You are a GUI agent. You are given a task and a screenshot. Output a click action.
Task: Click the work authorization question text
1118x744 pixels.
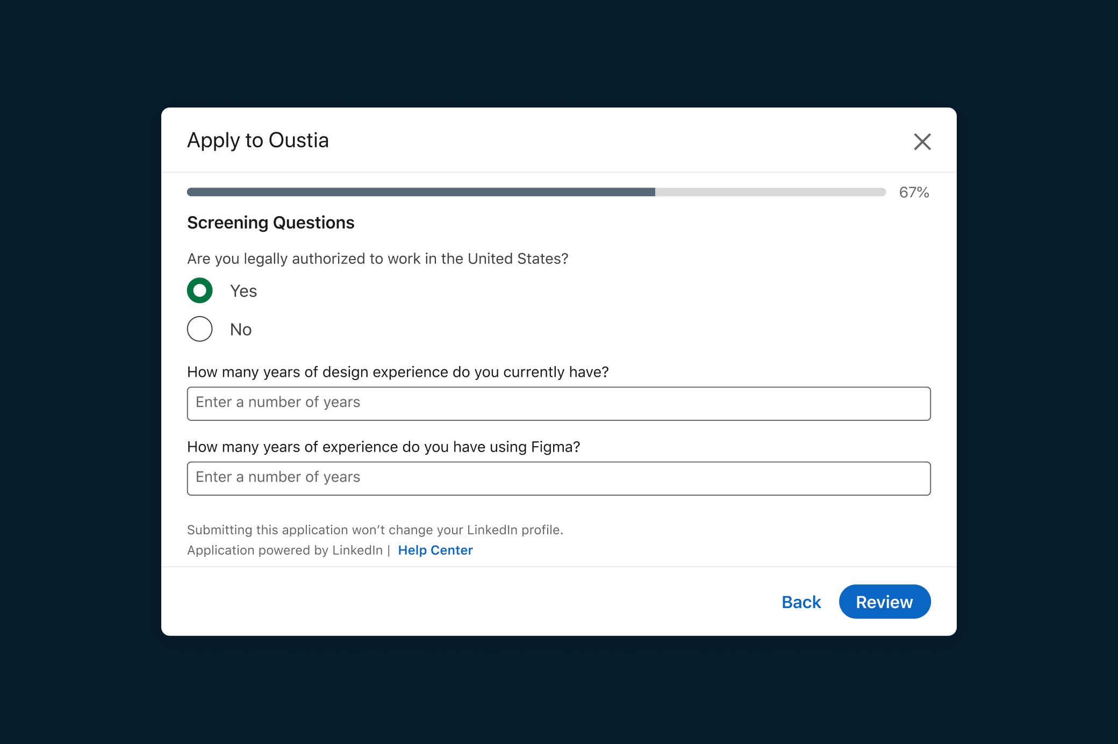(x=377, y=259)
